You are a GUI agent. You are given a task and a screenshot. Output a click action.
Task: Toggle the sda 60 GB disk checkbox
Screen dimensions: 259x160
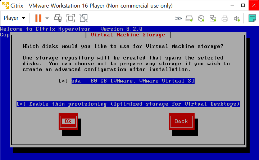click(63, 81)
